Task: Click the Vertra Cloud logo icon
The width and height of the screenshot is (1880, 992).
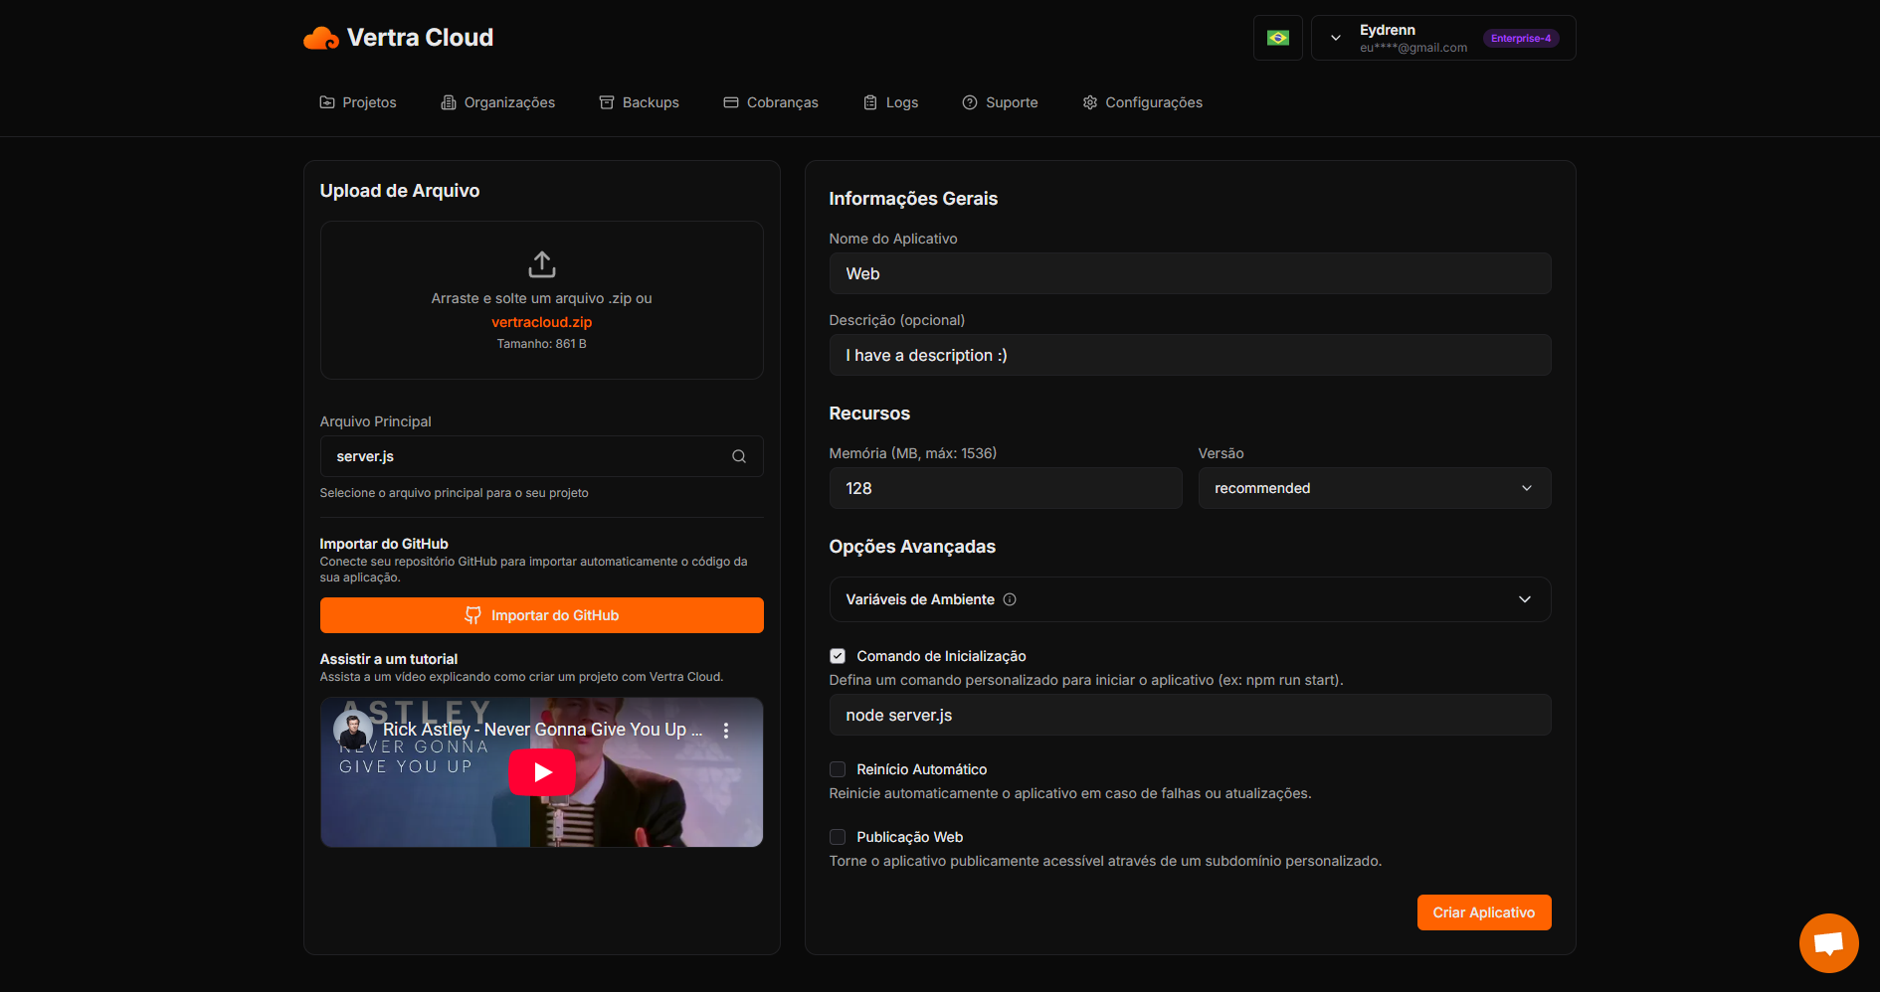Action: click(321, 38)
